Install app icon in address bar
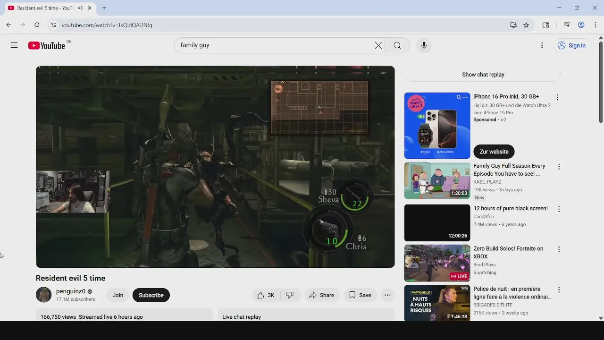This screenshot has width=604, height=340. 513,25
